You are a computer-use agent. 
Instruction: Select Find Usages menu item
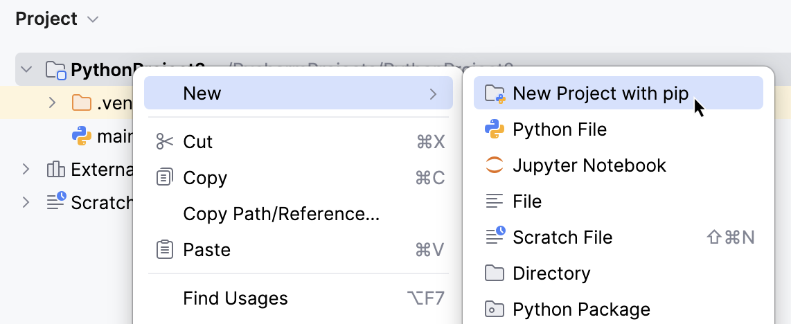299,298
